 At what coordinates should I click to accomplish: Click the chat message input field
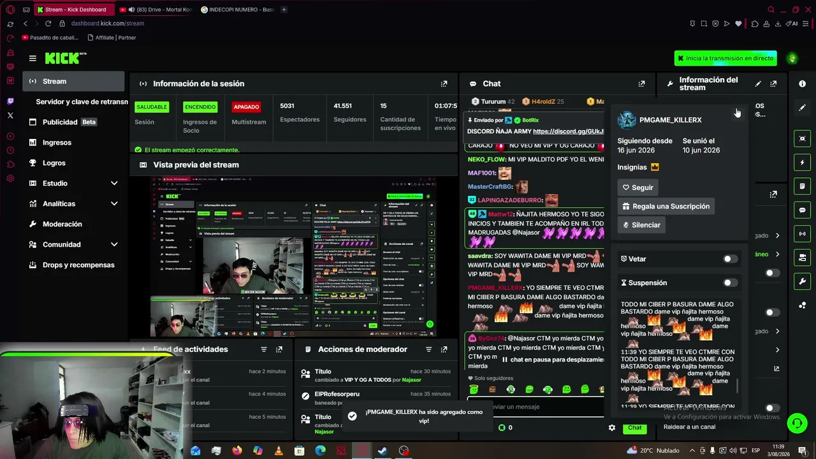point(535,407)
